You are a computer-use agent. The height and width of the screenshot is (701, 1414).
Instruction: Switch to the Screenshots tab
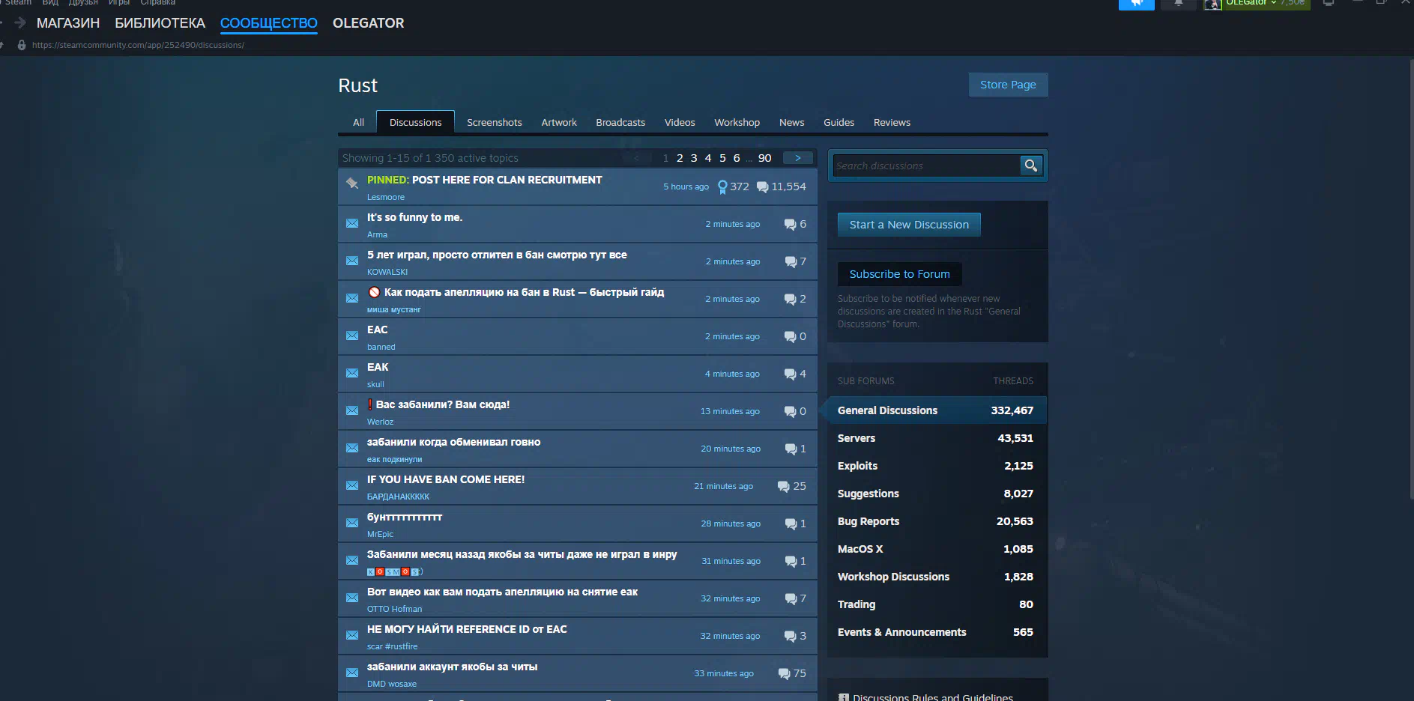(x=494, y=122)
